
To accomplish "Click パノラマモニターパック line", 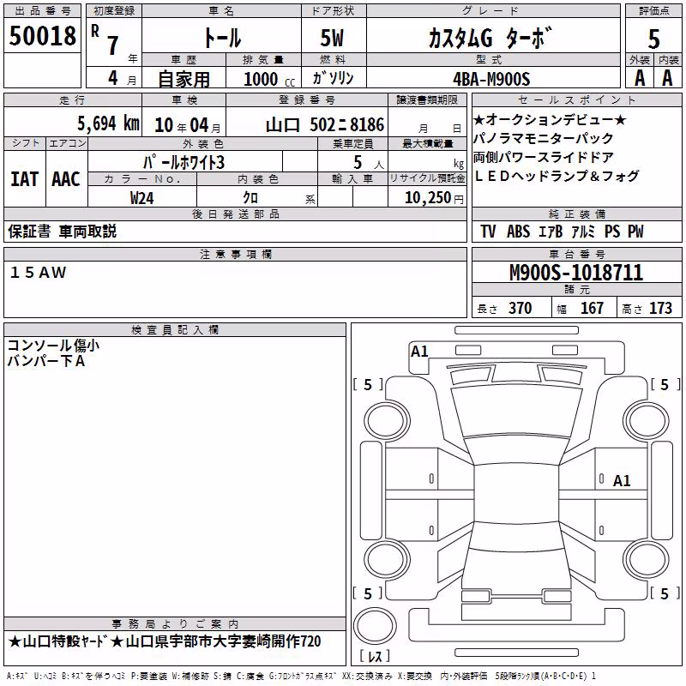I will tap(544, 138).
